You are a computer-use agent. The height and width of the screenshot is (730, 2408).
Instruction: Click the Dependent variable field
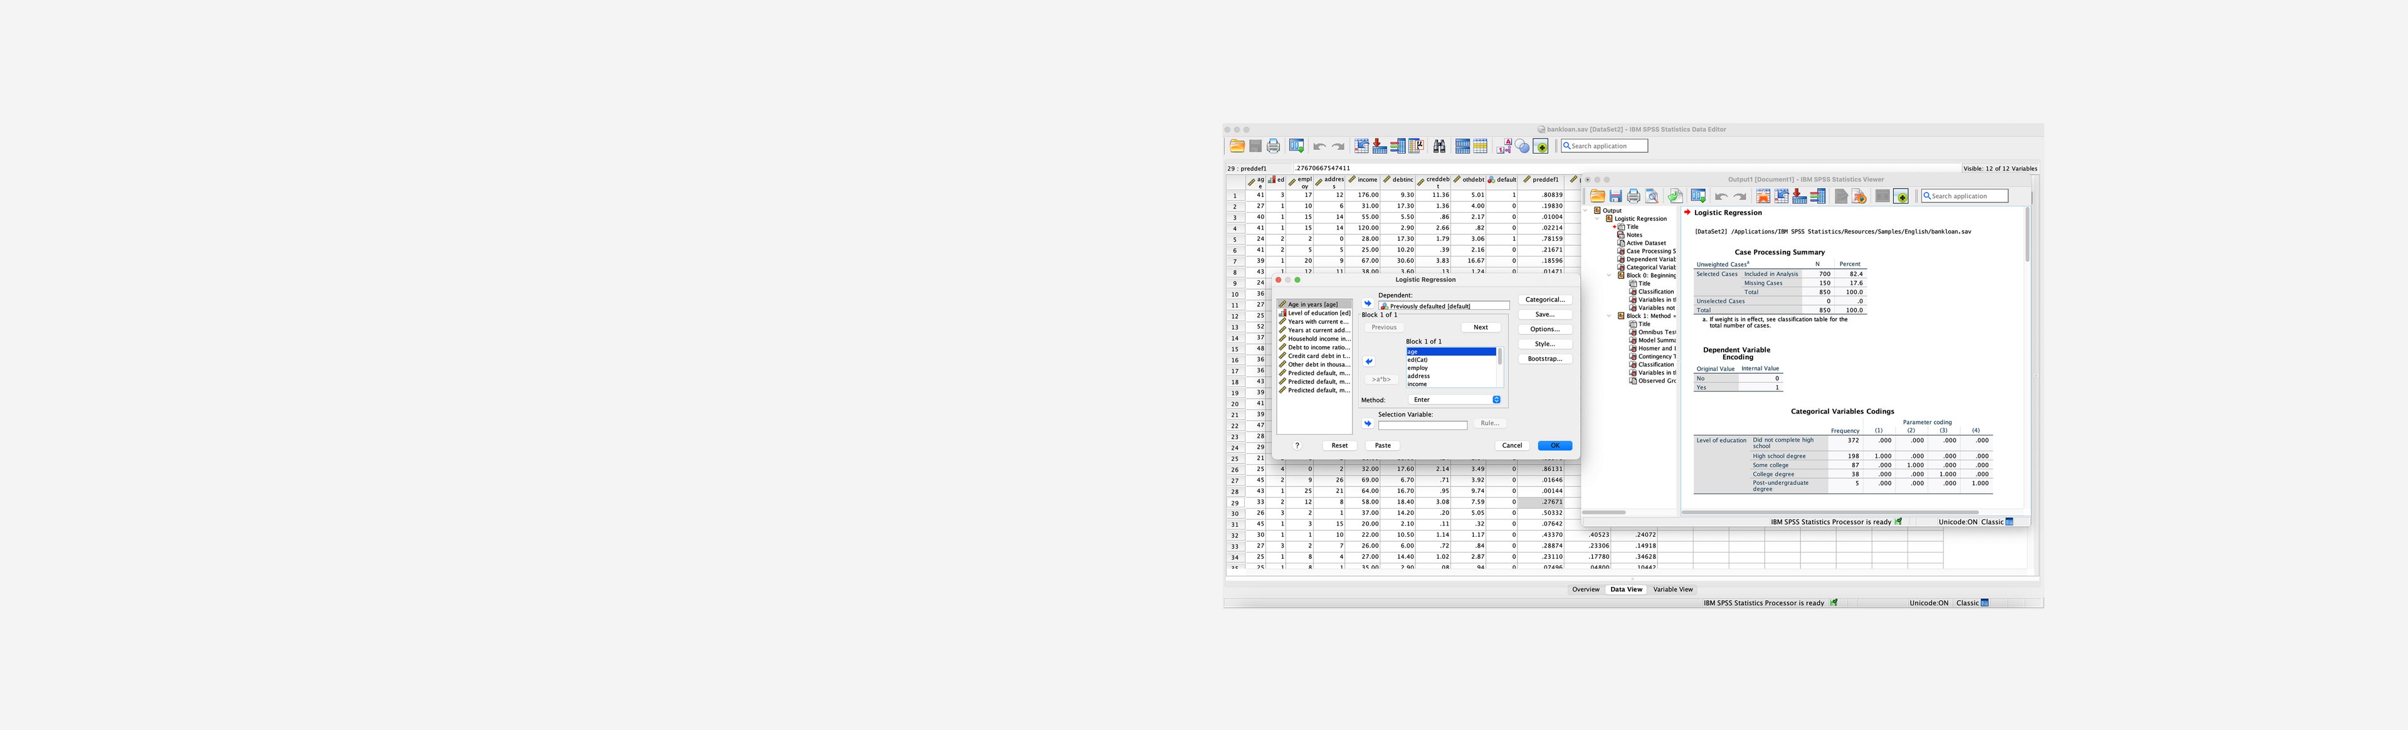1444,305
